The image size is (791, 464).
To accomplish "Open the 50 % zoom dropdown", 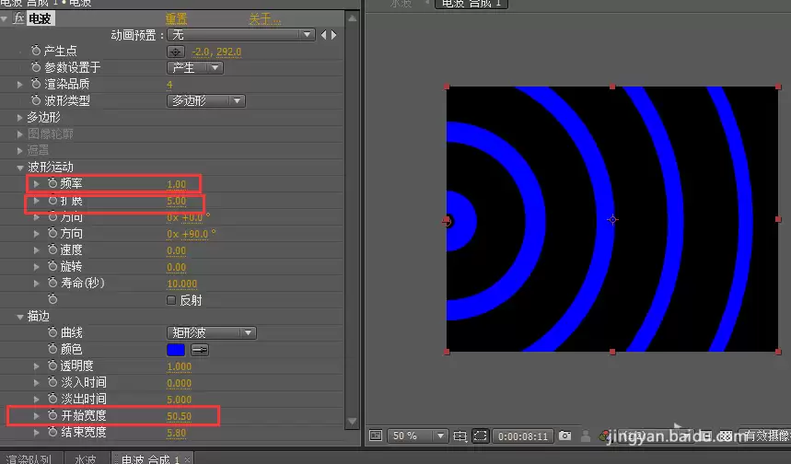I will 417,435.
